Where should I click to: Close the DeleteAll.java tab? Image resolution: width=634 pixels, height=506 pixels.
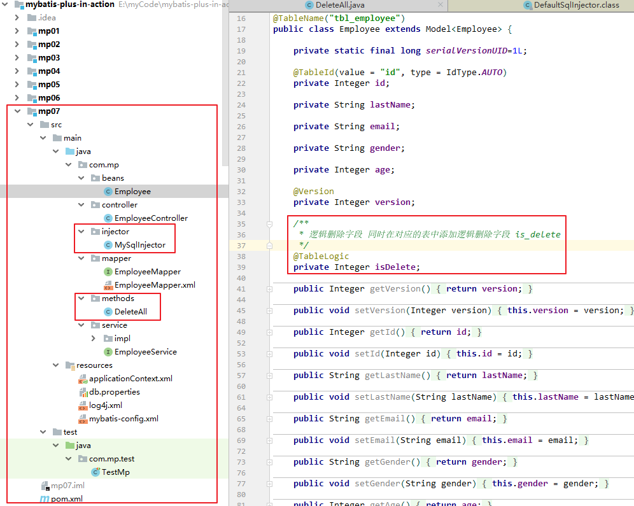pyautogui.click(x=440, y=4)
